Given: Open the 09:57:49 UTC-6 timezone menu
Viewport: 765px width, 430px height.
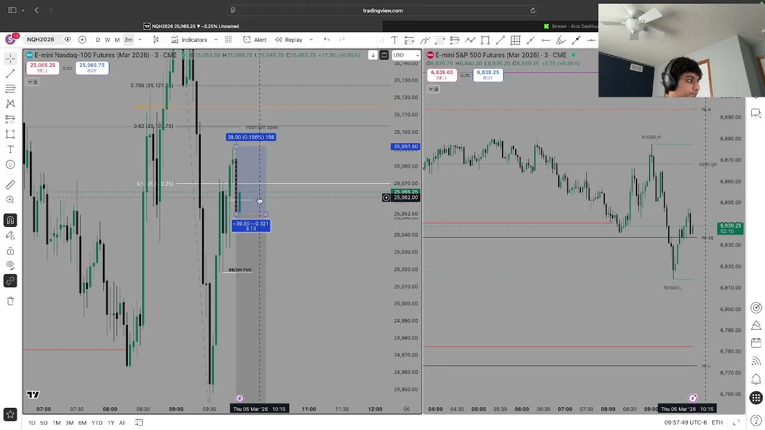Looking at the screenshot, I should [685, 423].
